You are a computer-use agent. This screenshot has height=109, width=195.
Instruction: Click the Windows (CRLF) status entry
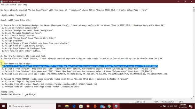168,102
